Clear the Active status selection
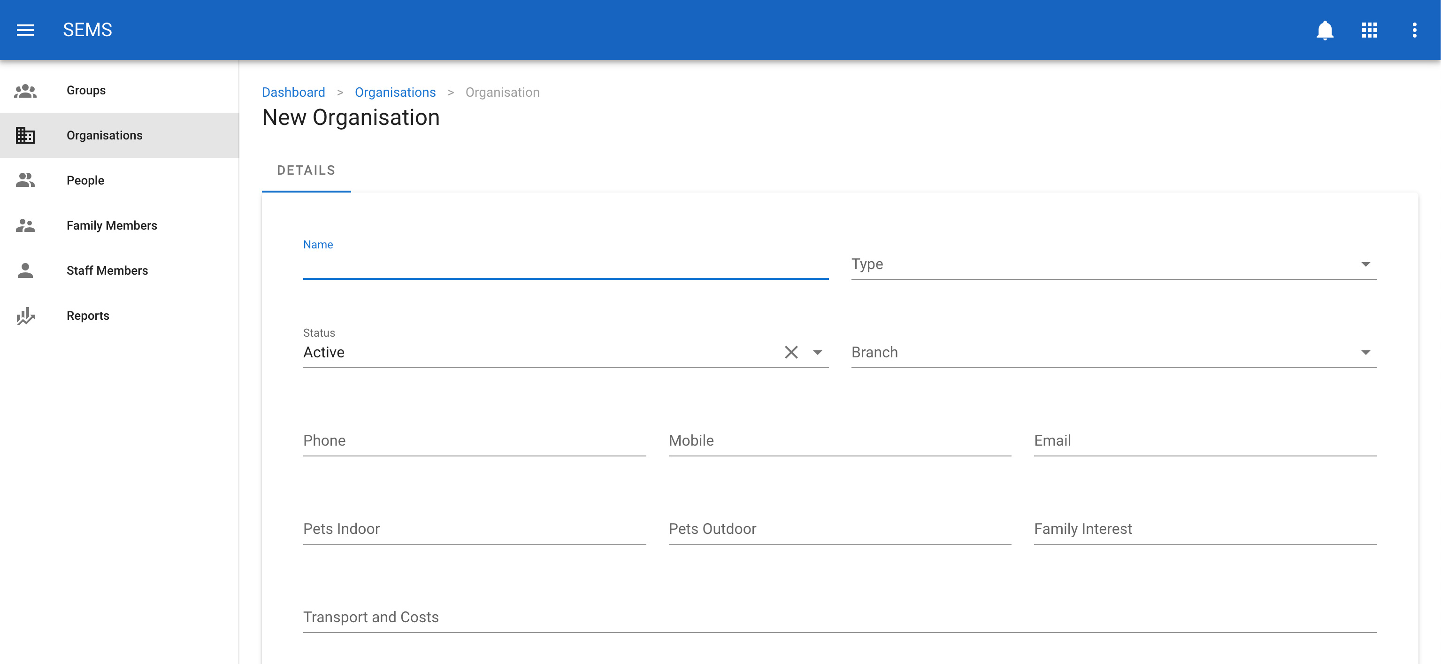 [791, 352]
